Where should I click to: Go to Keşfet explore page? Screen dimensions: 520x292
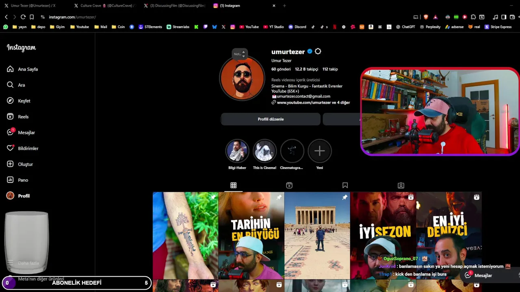pyautogui.click(x=19, y=101)
